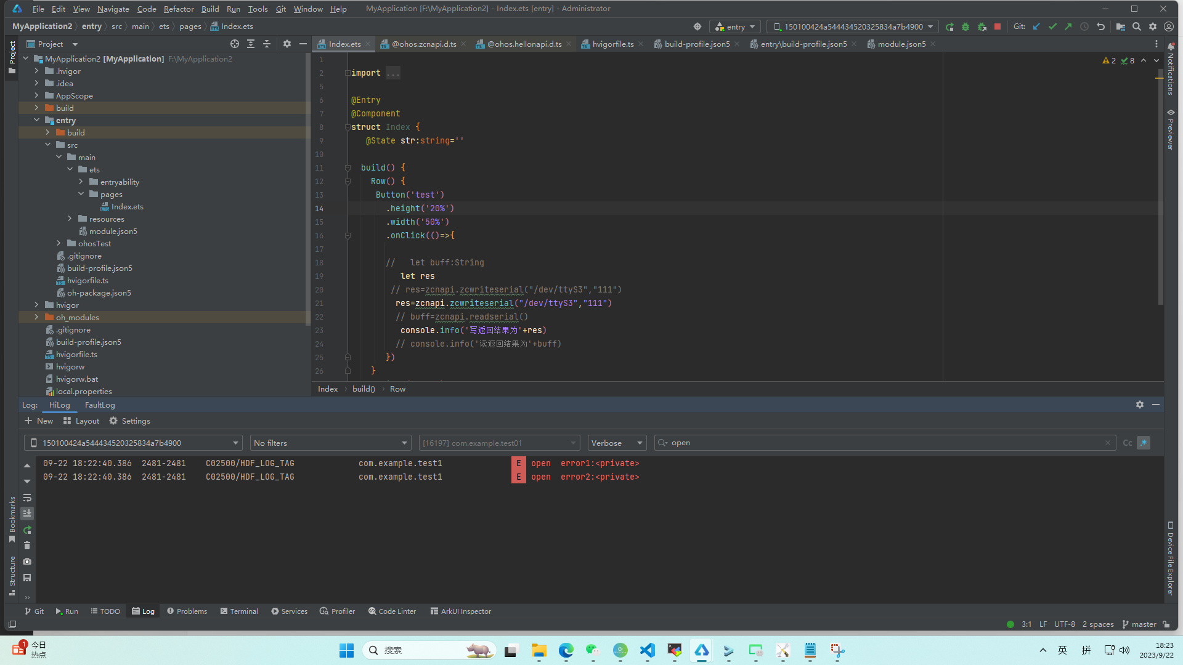Image resolution: width=1183 pixels, height=665 pixels.
Task: Open device selector dropdown in top toolbar
Action: 853,26
